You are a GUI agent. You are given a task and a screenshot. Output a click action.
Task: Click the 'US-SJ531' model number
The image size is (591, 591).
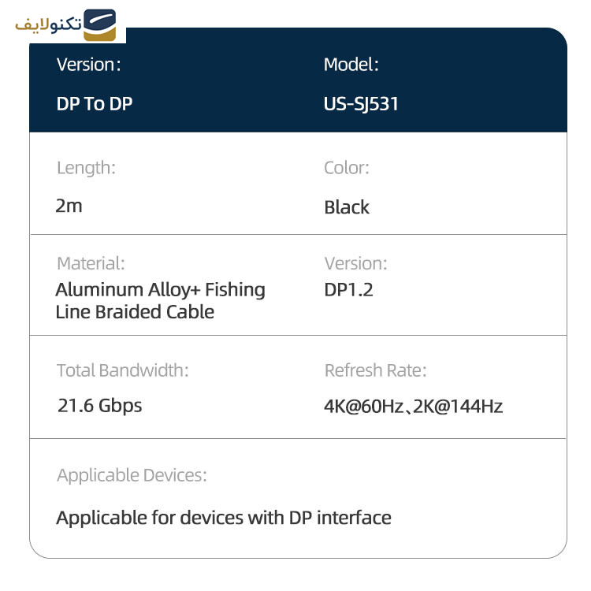pos(361,104)
